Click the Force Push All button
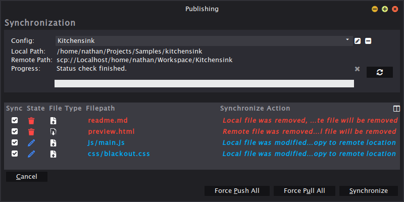 (x=237, y=191)
